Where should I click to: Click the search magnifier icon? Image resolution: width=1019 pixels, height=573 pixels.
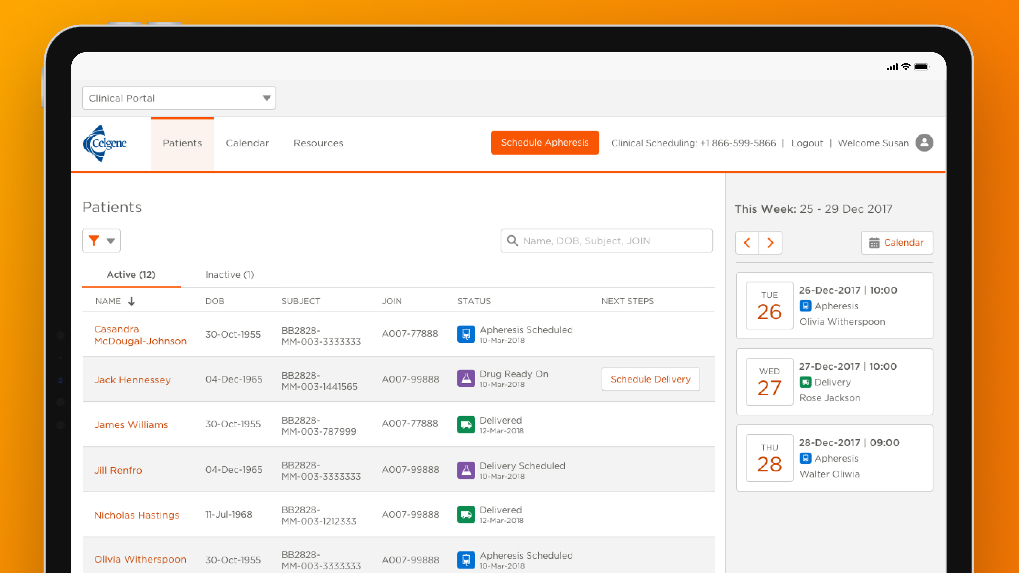coord(513,240)
